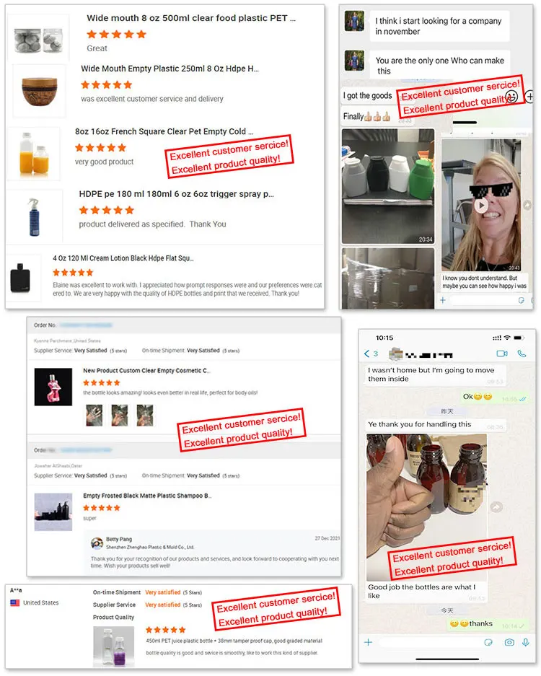This screenshot has height=676, width=541.
Task: Tap the back arrow beside unread count 3
Action: pos(367,354)
